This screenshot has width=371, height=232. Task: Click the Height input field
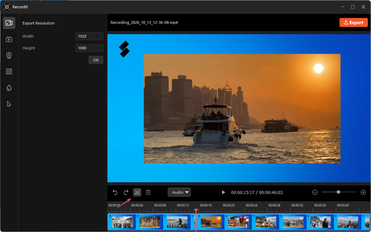tap(89, 48)
